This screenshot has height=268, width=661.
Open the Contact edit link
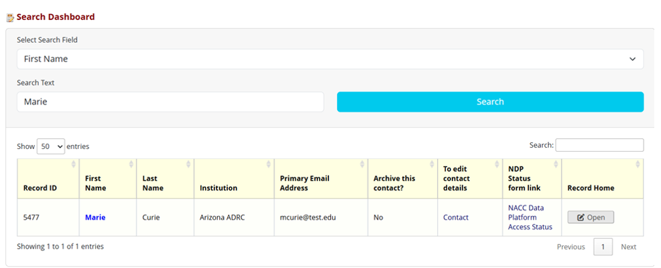[x=456, y=218]
